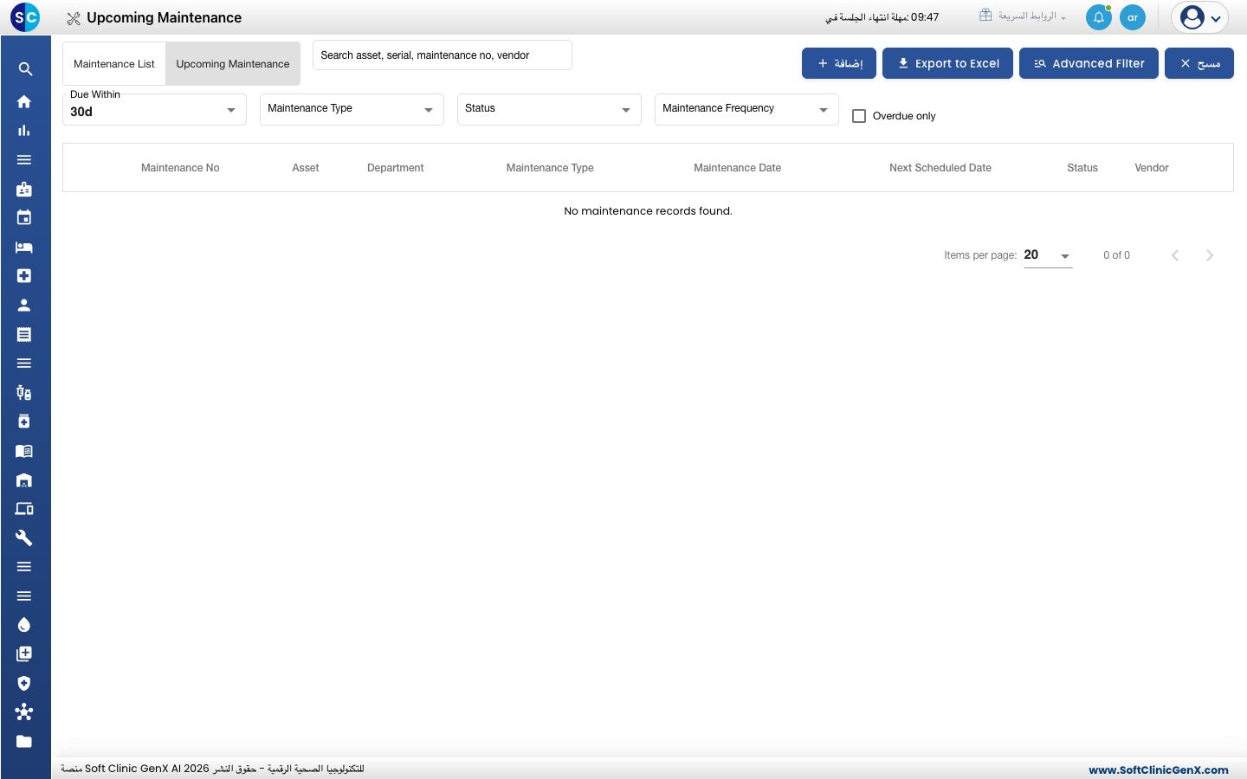Visit the www.SoftClinicGenX.com link
1247x779 pixels.
click(1159, 769)
